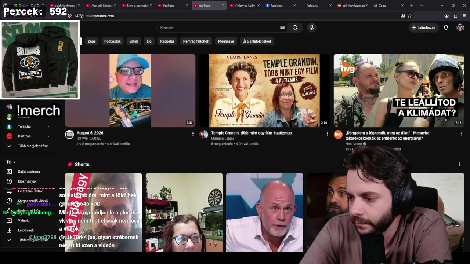Screen dimensions: 470x264
Task: Go to the ISTVAN DANIEL channel name
Action: pyautogui.click(x=88, y=139)
